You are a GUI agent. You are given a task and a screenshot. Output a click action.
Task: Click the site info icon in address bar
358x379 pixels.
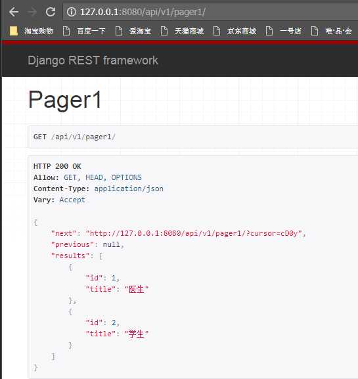(x=72, y=12)
